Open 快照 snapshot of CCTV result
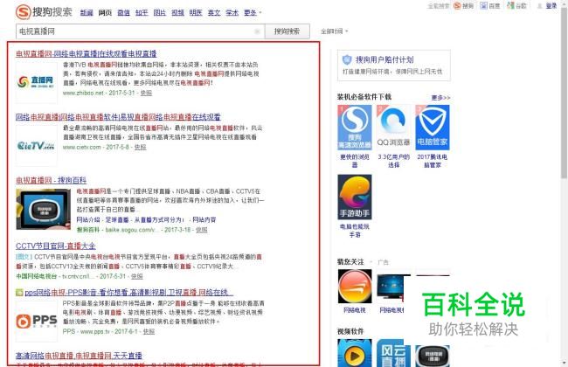Screen dimensions: 568x367 (x=137, y=276)
